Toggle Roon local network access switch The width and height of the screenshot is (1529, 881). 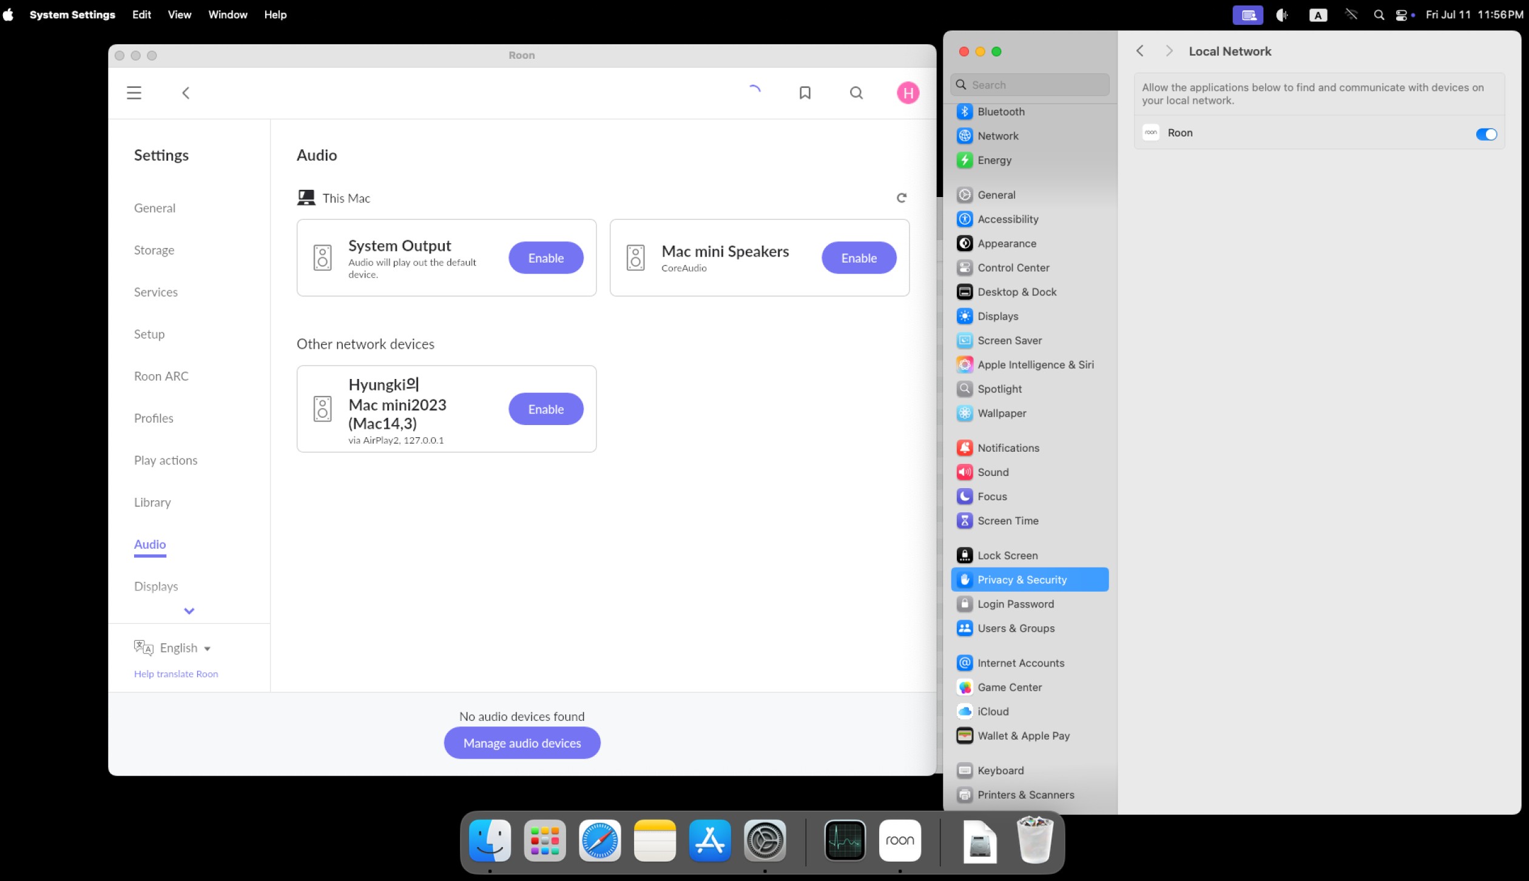pyautogui.click(x=1486, y=134)
